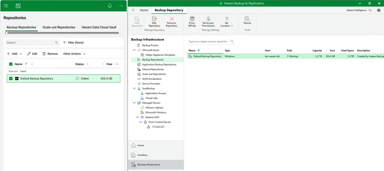Viewport: 384px width, 171px height.
Task: Sort by the Type column header
Action: 228,51
